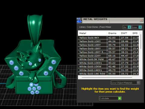Click the 43.22 grams value
This screenshot has height=109, width=145.
pyautogui.click(x=112, y=63)
